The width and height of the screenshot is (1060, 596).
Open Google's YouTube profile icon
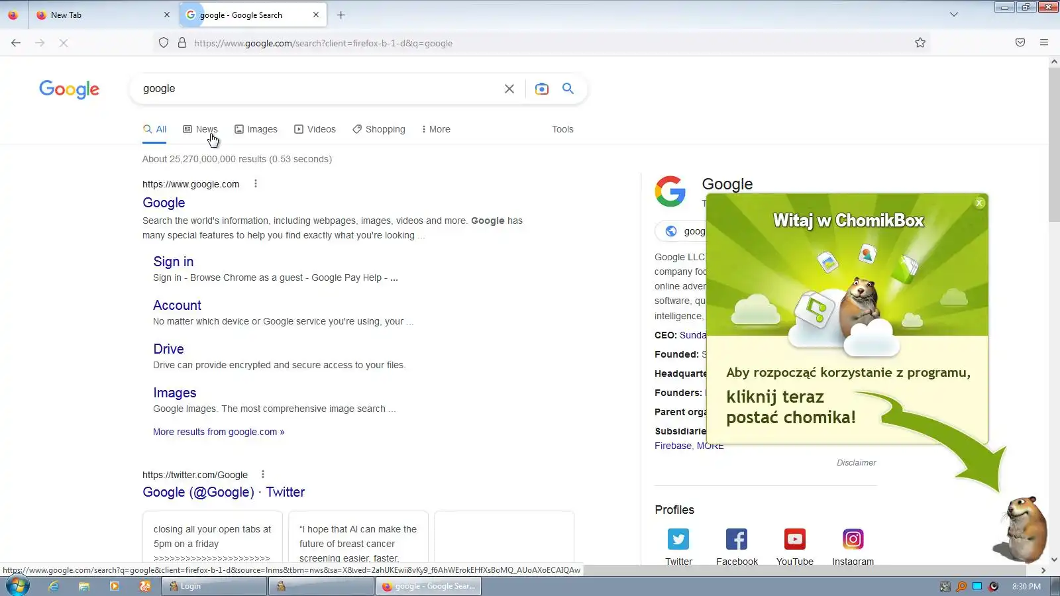pos(795,539)
